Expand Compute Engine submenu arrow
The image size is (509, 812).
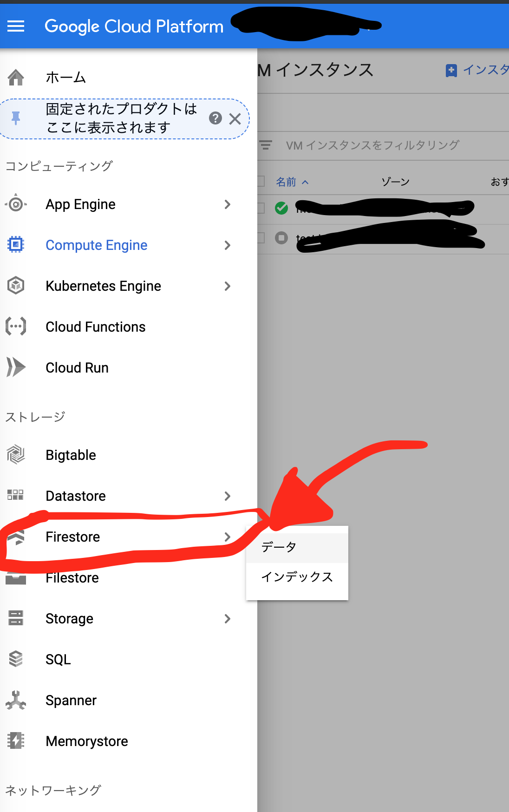pos(227,245)
